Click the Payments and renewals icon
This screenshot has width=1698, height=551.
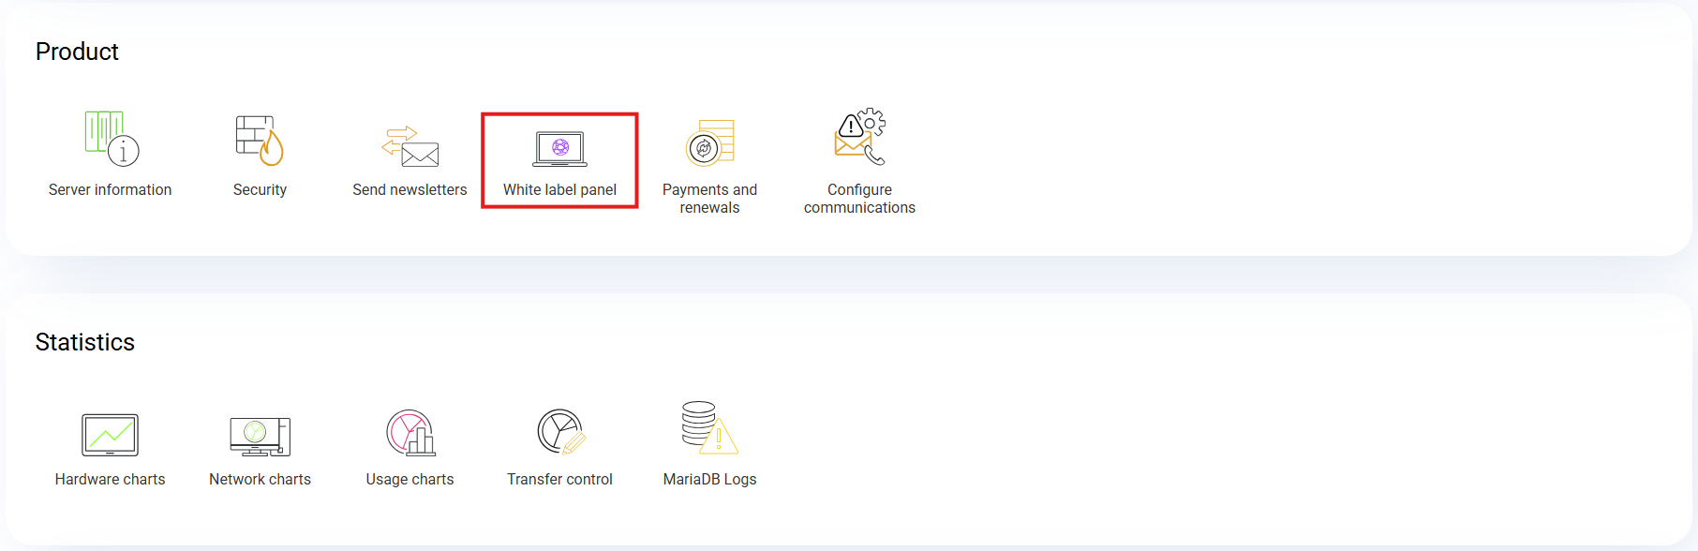click(x=709, y=144)
